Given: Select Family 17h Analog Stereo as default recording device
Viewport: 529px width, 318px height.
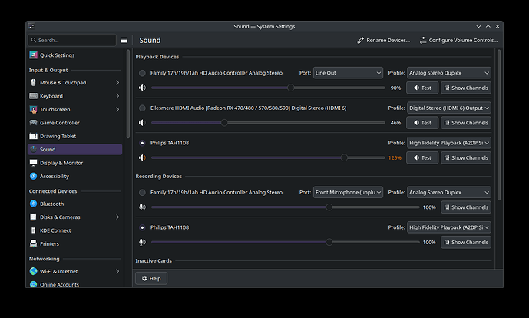Looking at the screenshot, I should pyautogui.click(x=142, y=193).
